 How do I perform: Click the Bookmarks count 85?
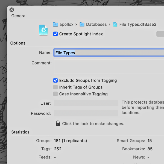(150, 149)
